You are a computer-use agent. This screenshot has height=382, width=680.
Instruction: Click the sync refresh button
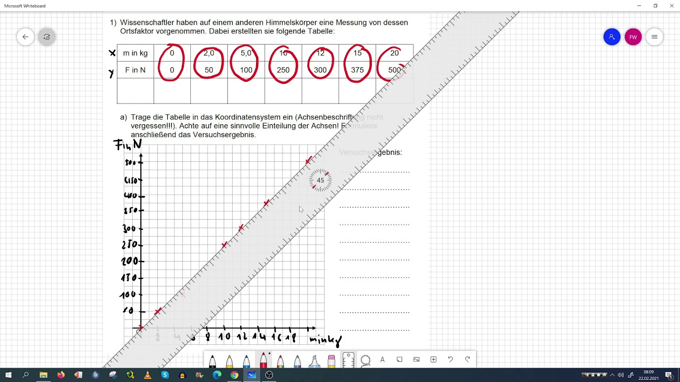tap(47, 37)
